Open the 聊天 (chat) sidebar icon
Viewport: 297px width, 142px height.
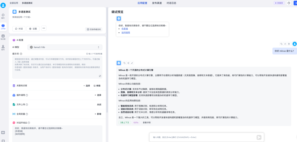(3, 16)
